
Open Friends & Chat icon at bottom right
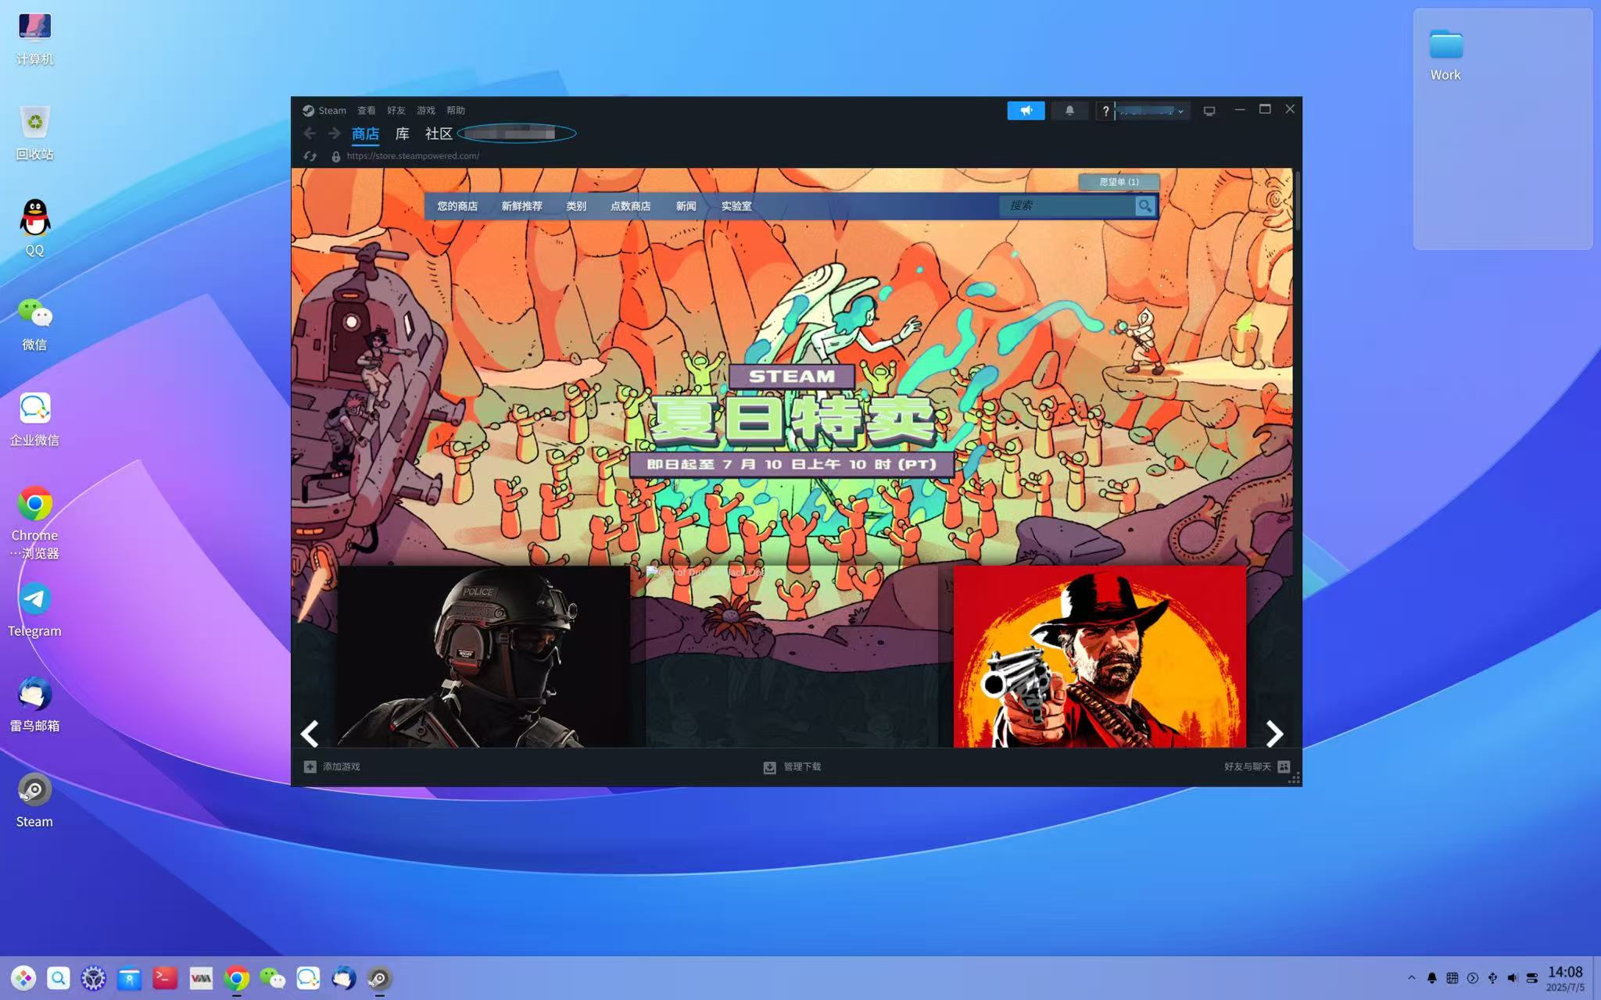point(1284,766)
